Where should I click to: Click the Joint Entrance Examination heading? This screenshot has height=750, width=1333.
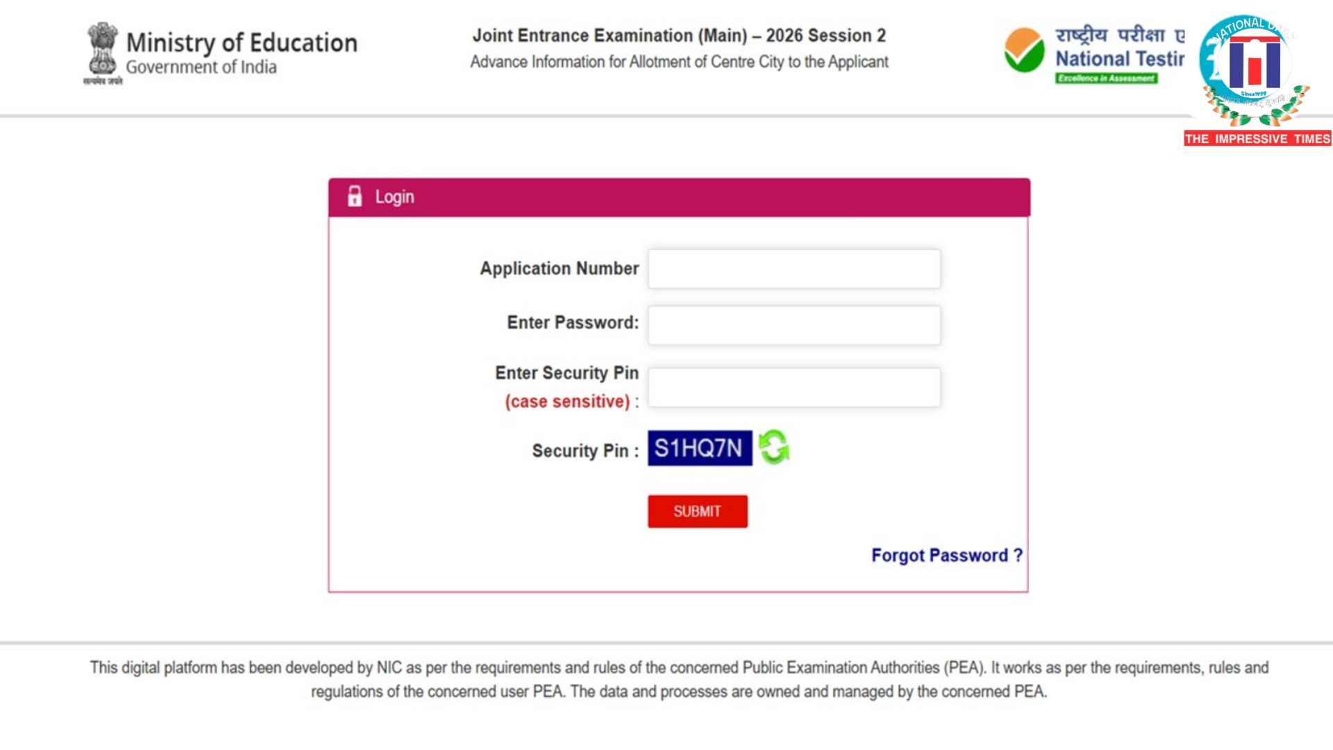tap(679, 35)
